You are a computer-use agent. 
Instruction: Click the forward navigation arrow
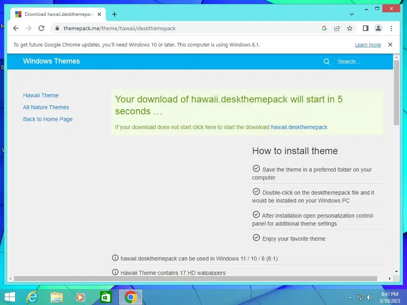coord(29,28)
